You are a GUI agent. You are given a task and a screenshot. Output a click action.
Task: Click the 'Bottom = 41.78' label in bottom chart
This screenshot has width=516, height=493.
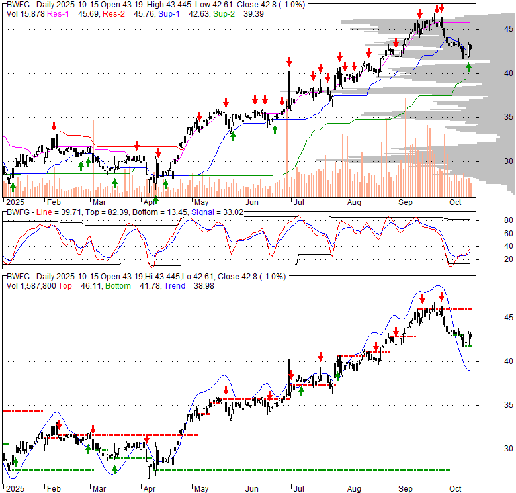(133, 286)
